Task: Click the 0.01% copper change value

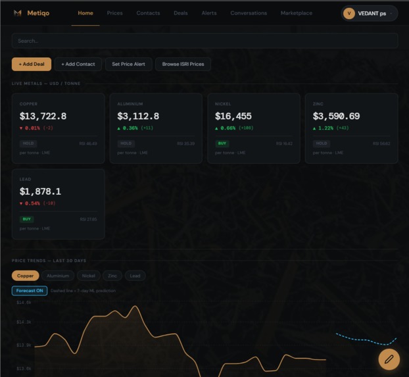Action: pos(32,128)
